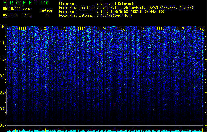
Task: Click the Receiver label
Action: click(67, 12)
